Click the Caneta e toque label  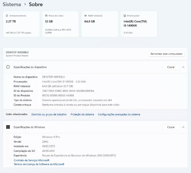pos(22,105)
